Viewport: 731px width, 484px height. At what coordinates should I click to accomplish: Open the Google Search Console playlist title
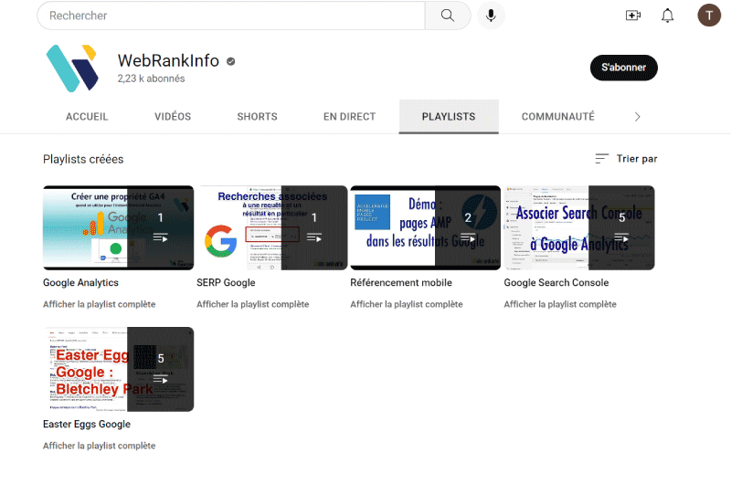tap(556, 283)
